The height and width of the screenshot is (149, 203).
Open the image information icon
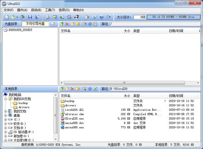pos(94,17)
